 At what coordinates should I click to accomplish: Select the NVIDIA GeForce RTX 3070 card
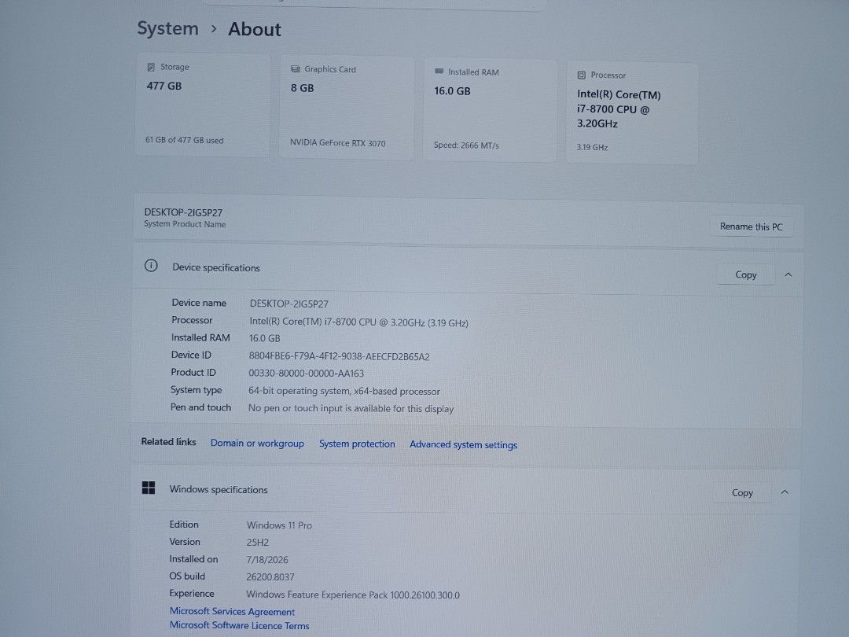(347, 107)
